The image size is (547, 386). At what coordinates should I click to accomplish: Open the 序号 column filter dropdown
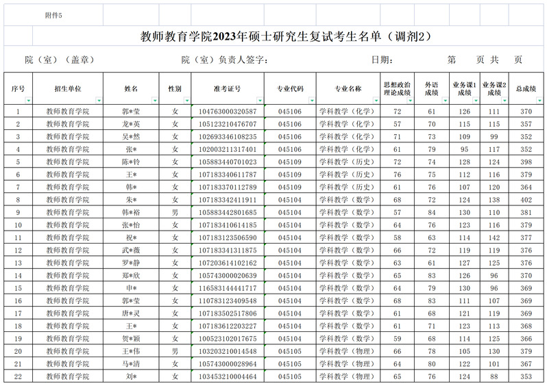coord(29,100)
